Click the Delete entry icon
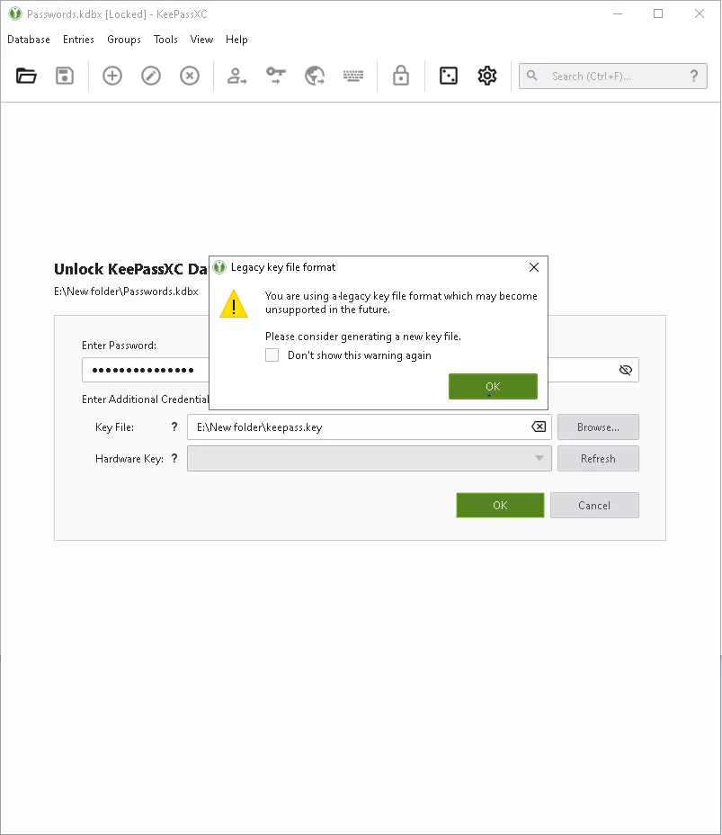This screenshot has width=722, height=835. click(x=189, y=76)
